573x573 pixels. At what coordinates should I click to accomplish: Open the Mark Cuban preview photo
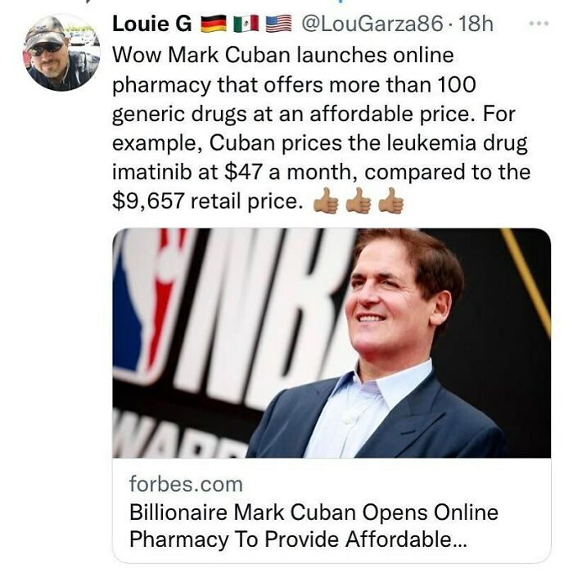[x=332, y=343]
